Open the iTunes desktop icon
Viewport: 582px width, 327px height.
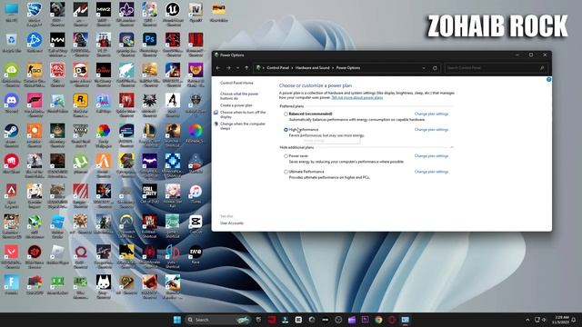point(196,194)
